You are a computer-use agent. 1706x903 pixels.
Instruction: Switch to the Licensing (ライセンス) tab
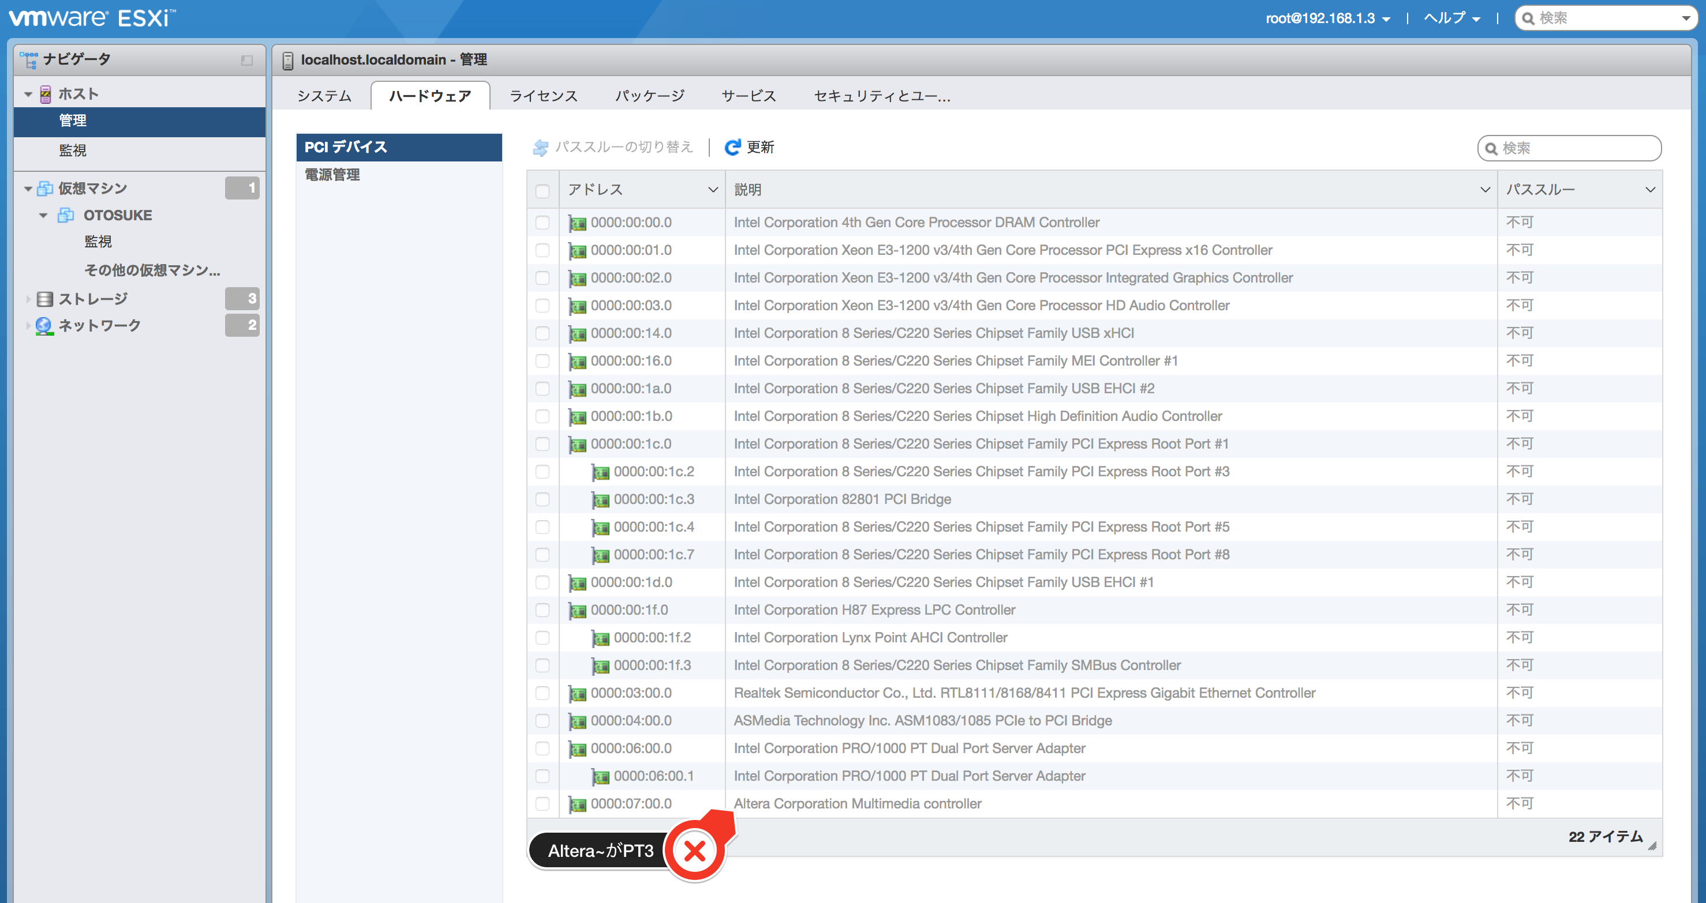[543, 96]
